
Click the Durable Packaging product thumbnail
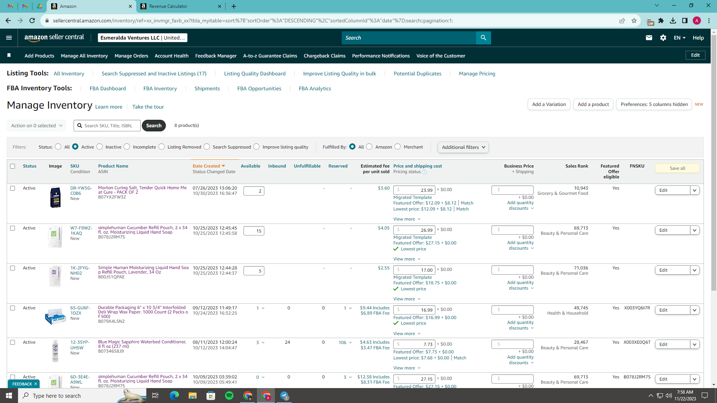55,316
